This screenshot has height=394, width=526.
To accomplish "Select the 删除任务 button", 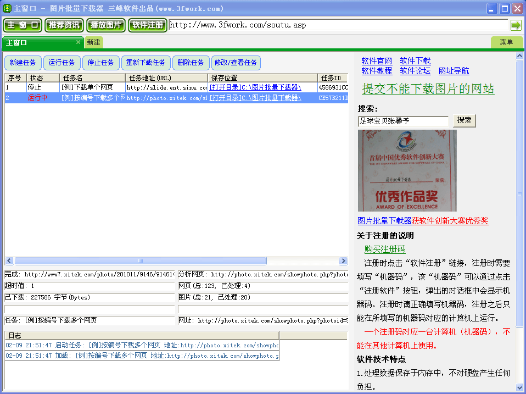I will [191, 63].
